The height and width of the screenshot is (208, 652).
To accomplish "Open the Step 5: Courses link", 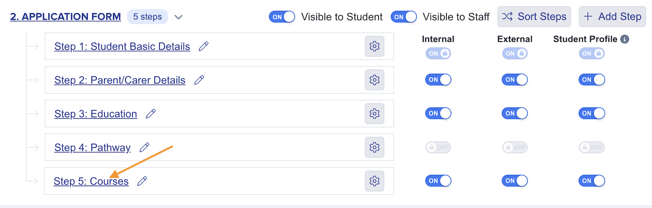I will [x=91, y=181].
